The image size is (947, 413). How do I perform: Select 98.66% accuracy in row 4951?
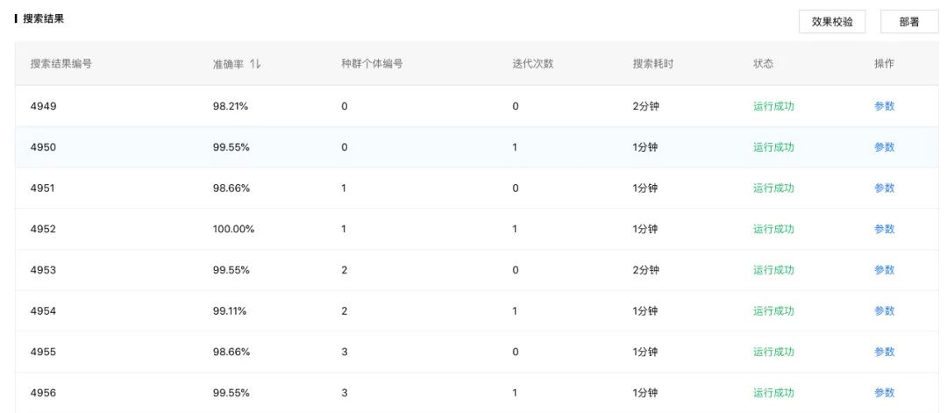click(231, 189)
